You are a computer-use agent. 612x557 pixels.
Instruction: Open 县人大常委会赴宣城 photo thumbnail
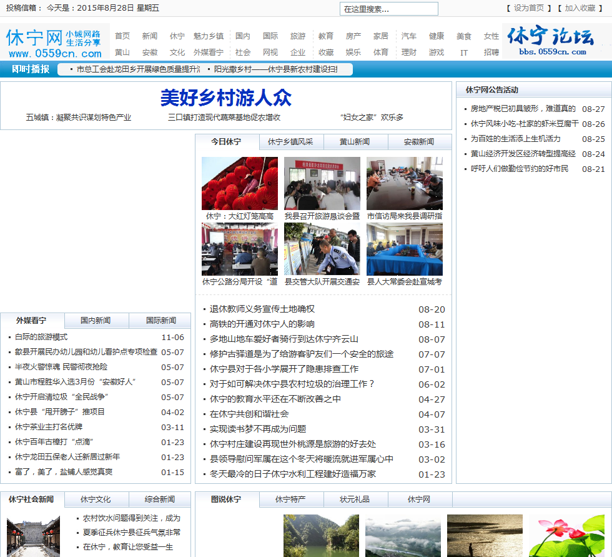pos(405,249)
